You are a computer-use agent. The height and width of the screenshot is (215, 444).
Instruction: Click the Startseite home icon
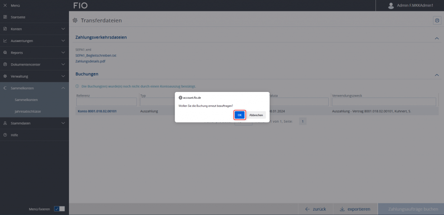click(x=5, y=17)
